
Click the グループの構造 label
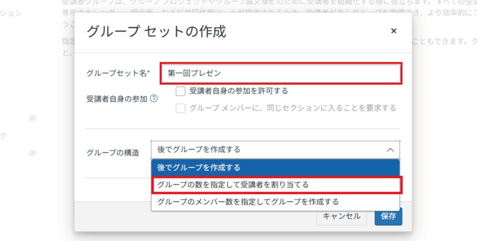pos(113,152)
